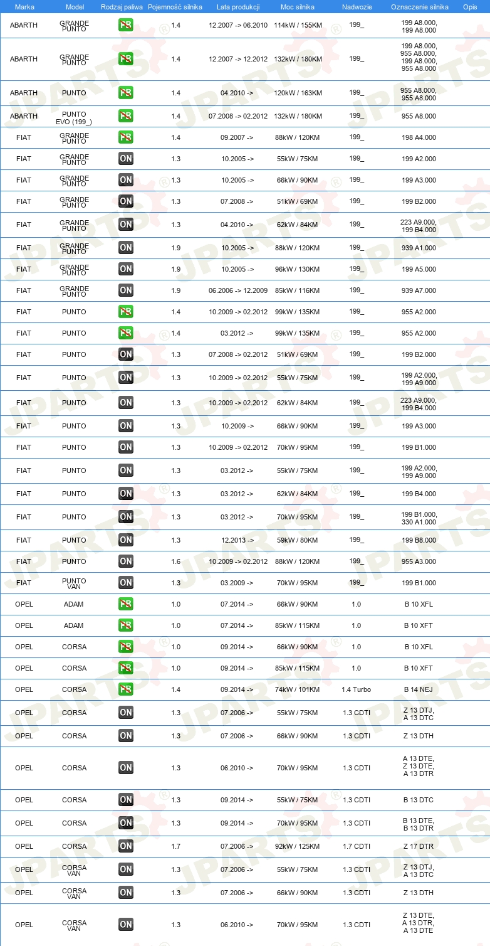Click the 12.2013 -> production date cell

point(237,540)
